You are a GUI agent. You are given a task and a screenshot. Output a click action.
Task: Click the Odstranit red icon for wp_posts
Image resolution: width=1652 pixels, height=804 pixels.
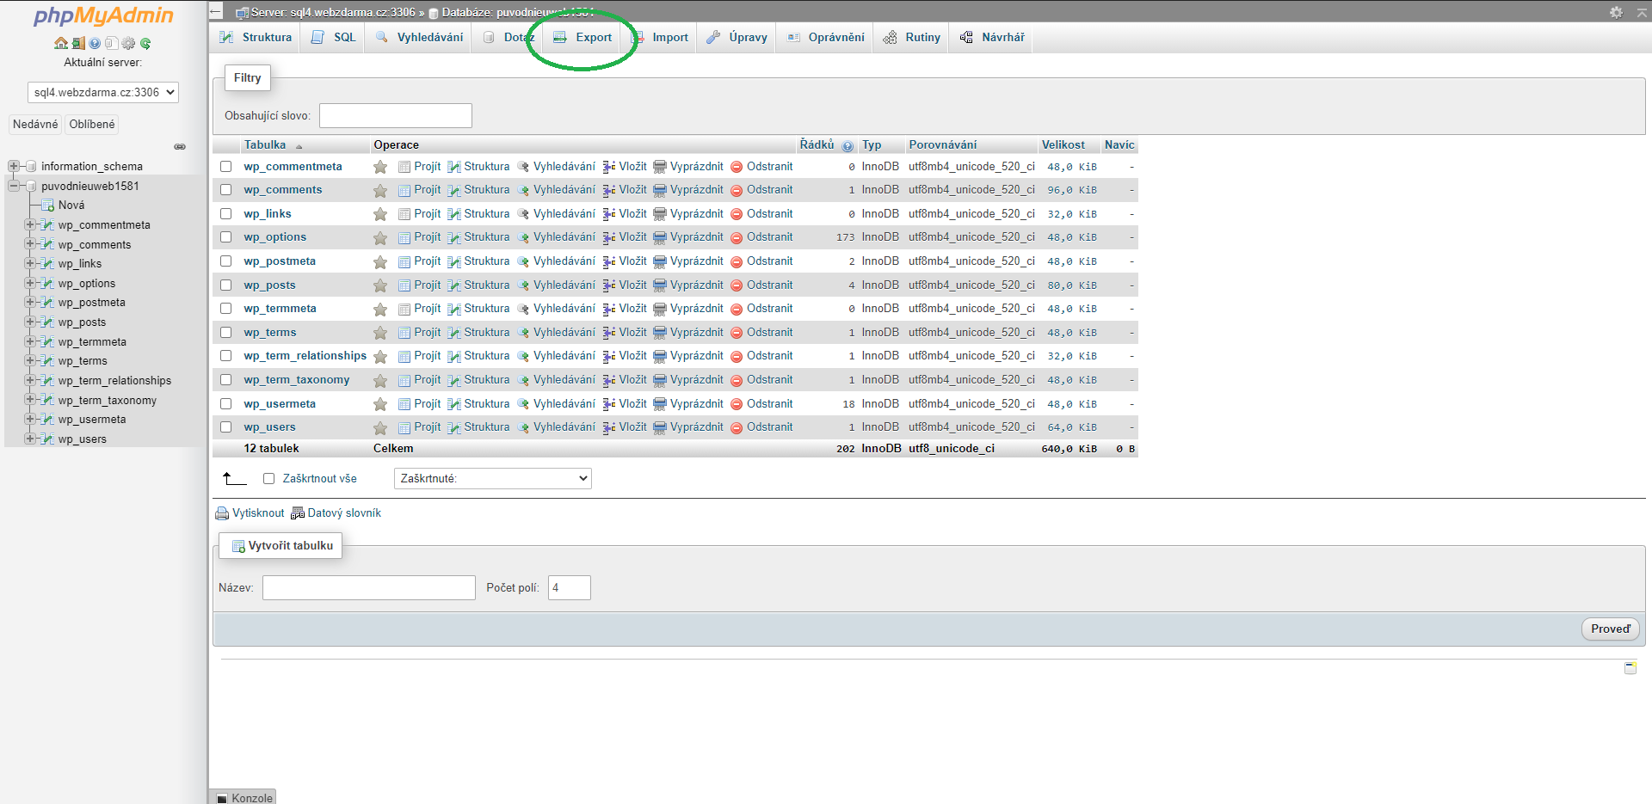pyautogui.click(x=737, y=285)
